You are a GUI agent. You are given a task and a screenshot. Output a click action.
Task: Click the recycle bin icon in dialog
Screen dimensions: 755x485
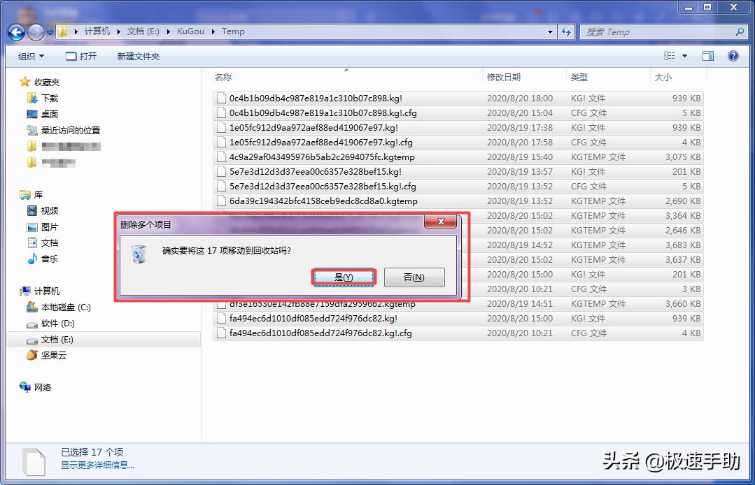(x=139, y=253)
